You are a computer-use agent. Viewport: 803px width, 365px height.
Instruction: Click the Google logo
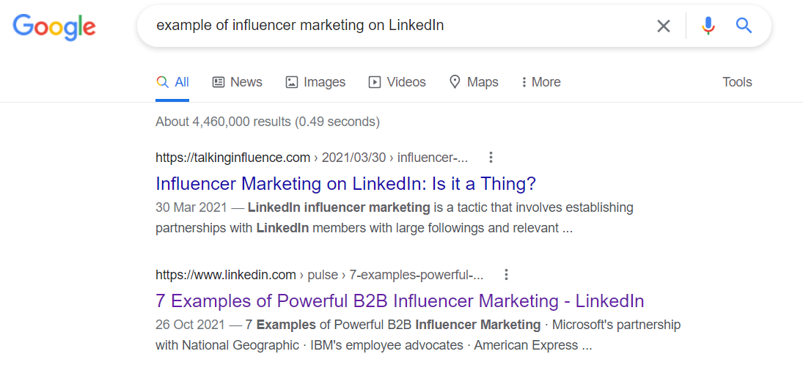click(54, 26)
